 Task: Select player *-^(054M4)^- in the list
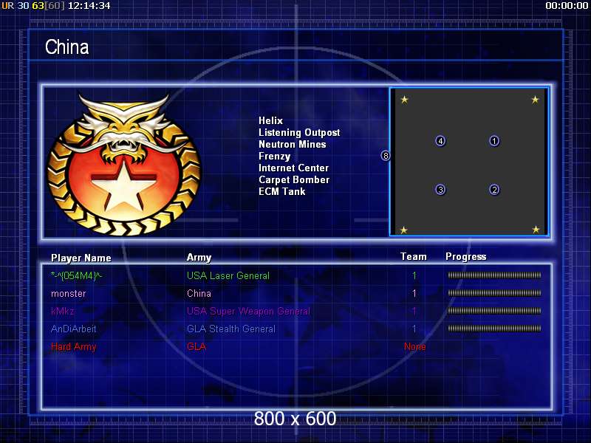click(x=76, y=275)
